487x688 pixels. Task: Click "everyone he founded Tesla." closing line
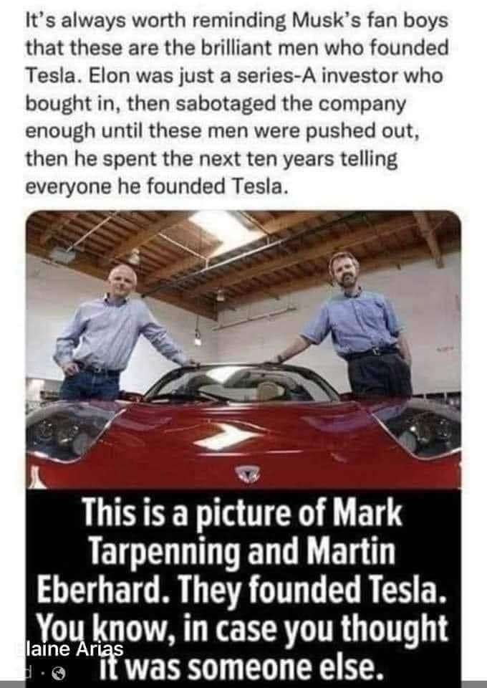[157, 186]
